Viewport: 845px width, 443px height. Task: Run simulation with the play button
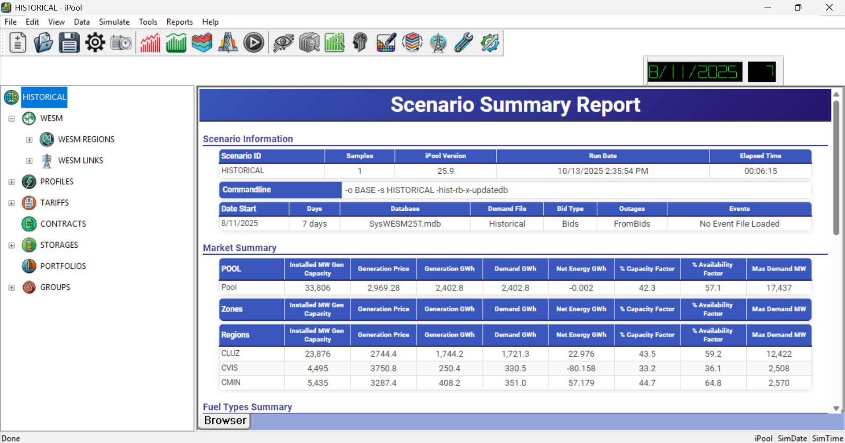pos(254,43)
